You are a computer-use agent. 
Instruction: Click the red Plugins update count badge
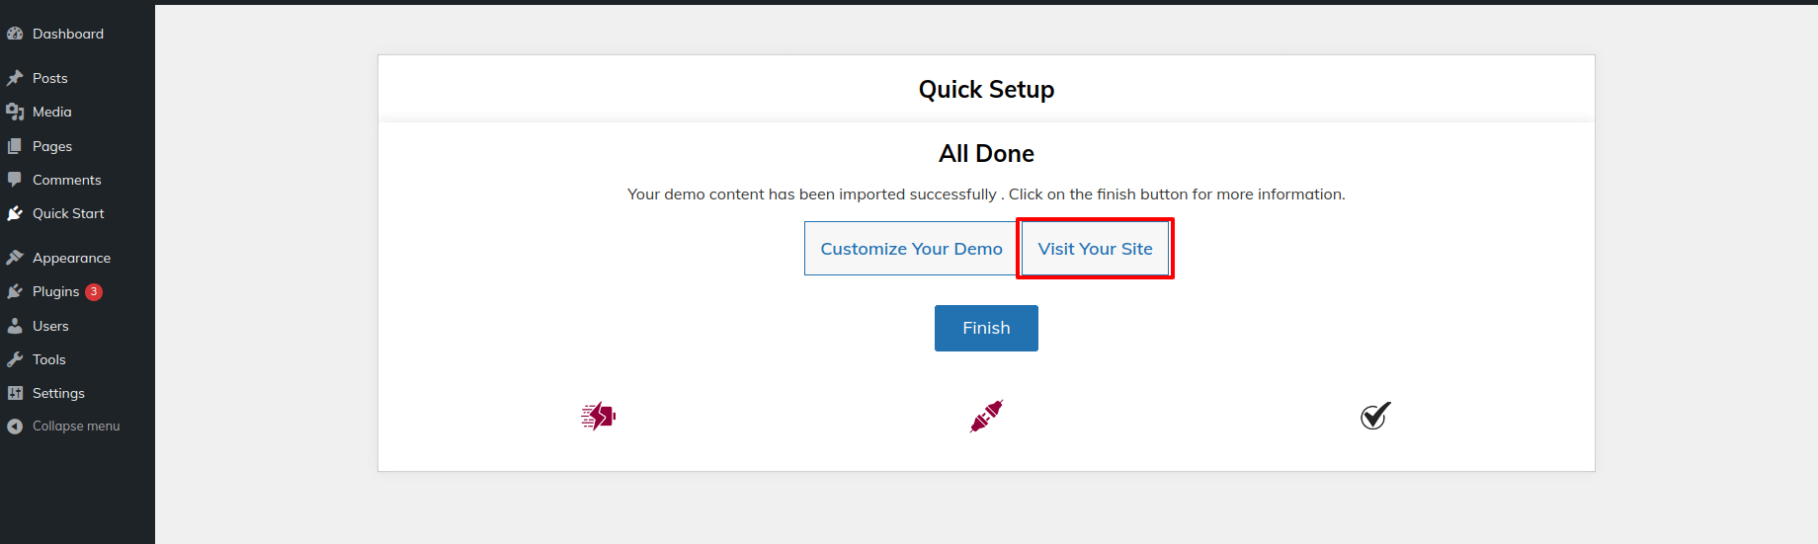coord(94,291)
